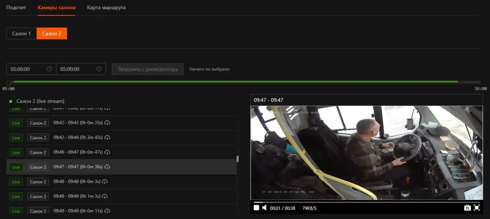
Task: Mute the video player sound
Action: 264,208
